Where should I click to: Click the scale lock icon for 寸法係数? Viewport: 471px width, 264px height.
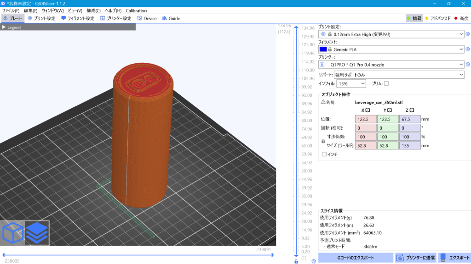click(323, 141)
